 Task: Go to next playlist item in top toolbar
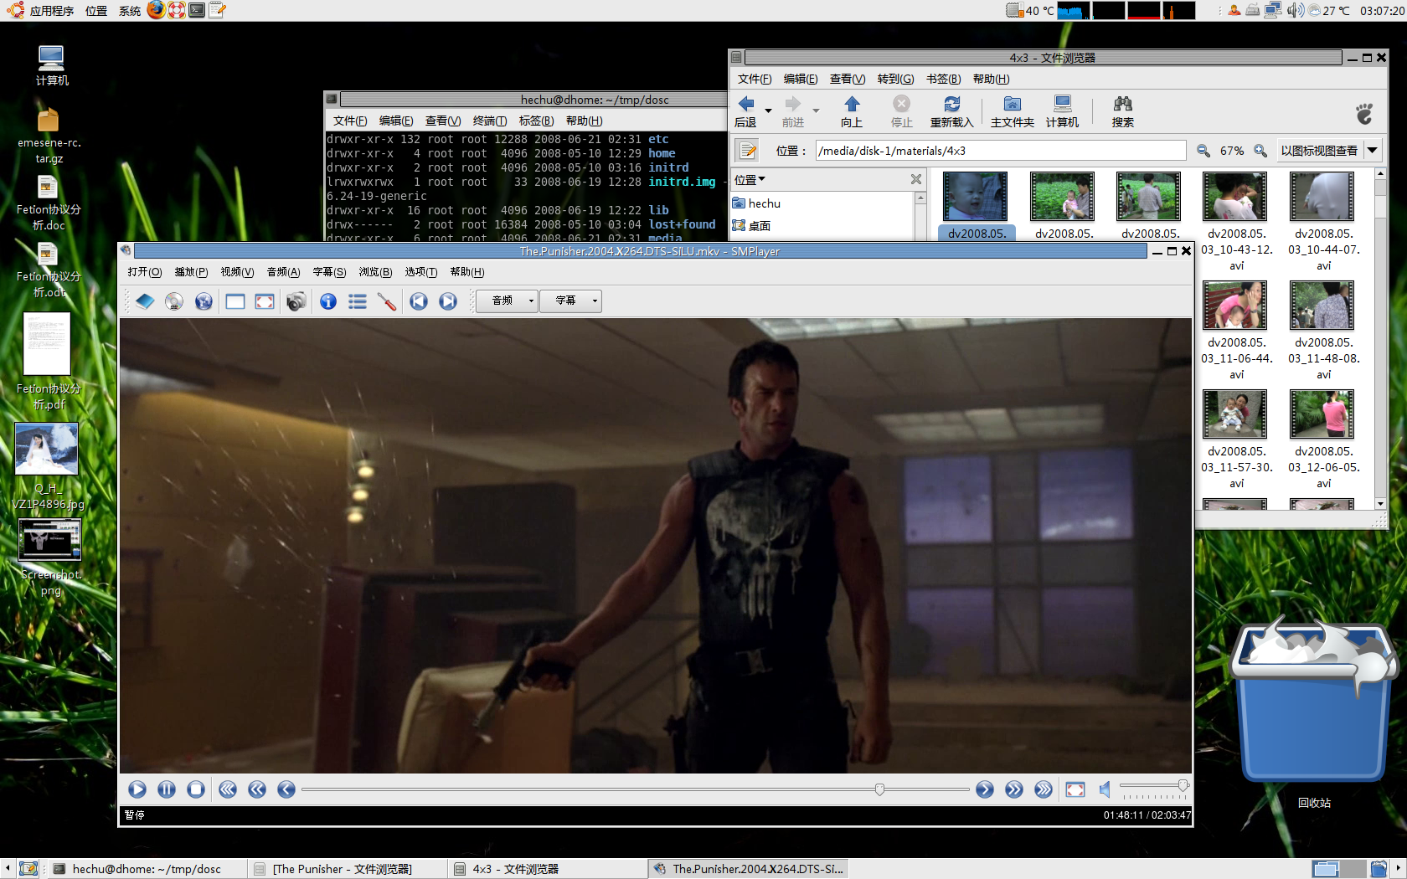(448, 301)
